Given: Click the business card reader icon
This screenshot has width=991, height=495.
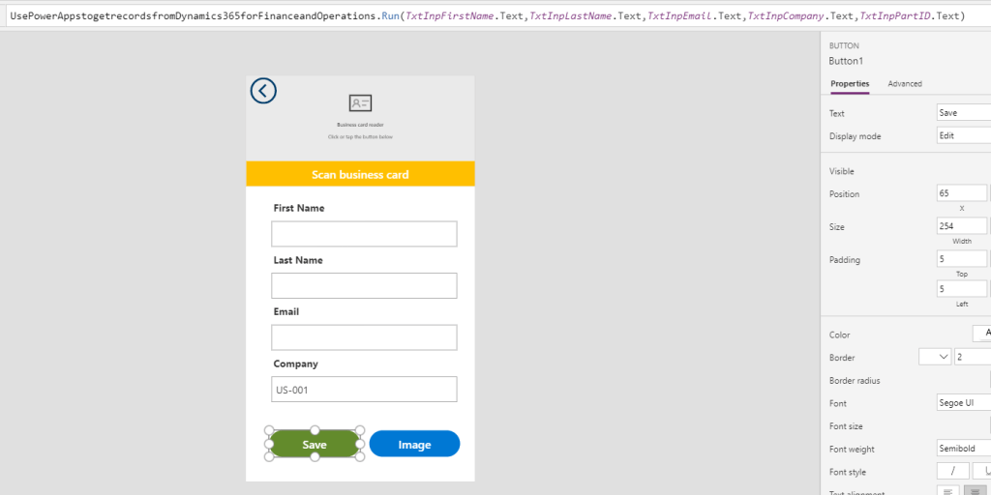Looking at the screenshot, I should coord(360,103).
